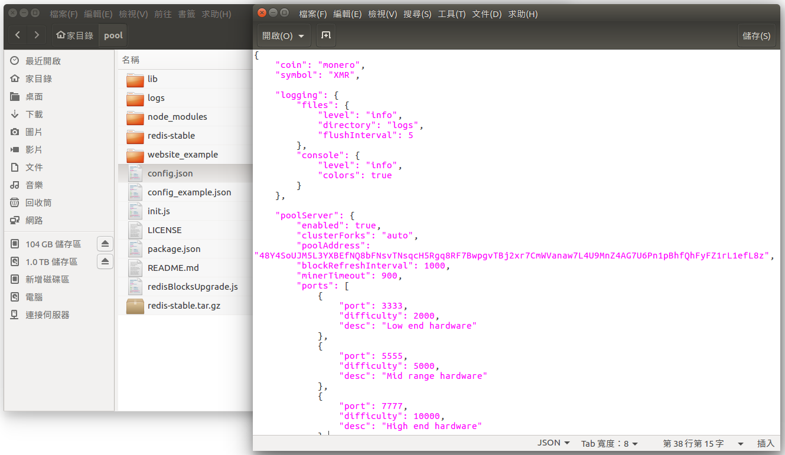Select the package.json file icon
Viewport: 785px width, 455px height.
(135, 249)
